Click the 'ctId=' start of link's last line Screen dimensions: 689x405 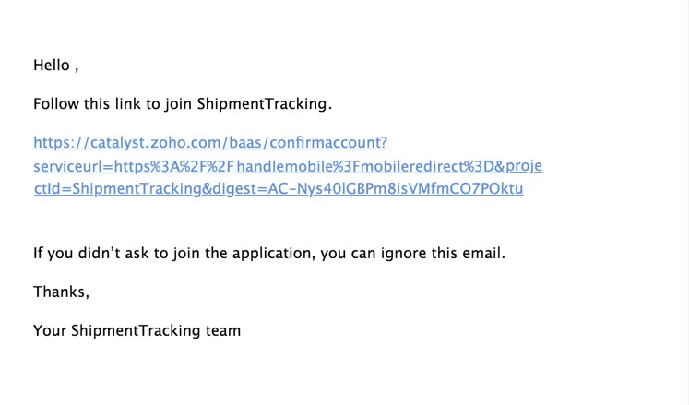tap(53, 188)
